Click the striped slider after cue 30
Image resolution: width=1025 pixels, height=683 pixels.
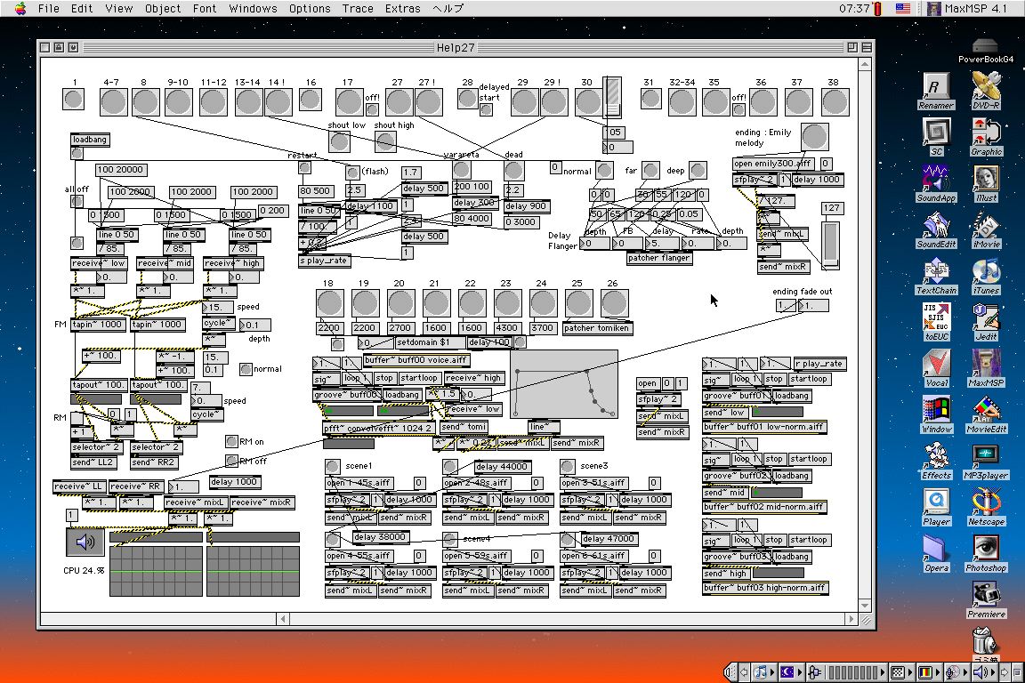point(612,97)
